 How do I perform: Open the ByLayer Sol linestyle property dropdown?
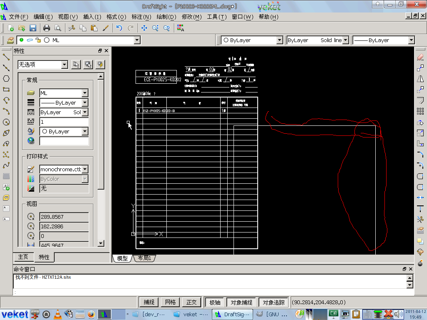click(x=85, y=112)
